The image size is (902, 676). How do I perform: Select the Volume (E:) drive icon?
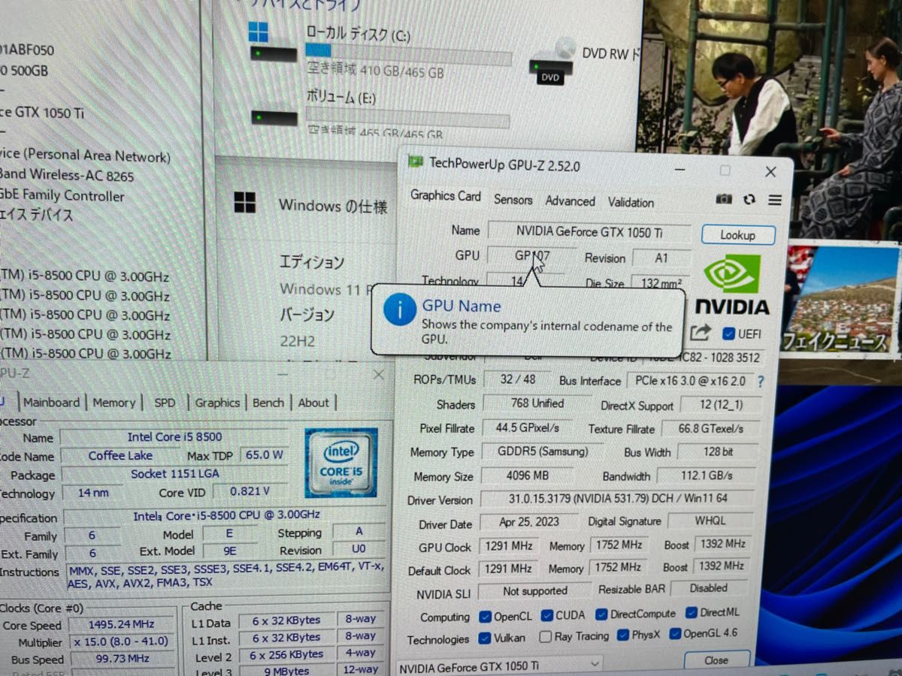273,119
